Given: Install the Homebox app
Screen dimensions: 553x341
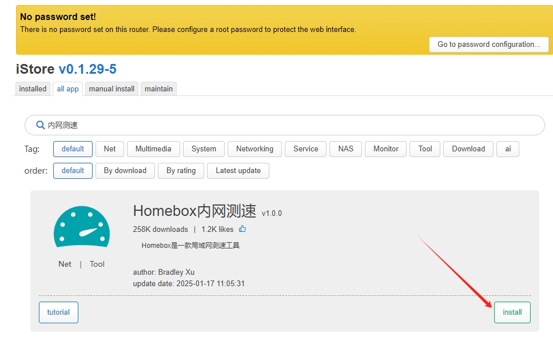Looking at the screenshot, I should point(512,312).
